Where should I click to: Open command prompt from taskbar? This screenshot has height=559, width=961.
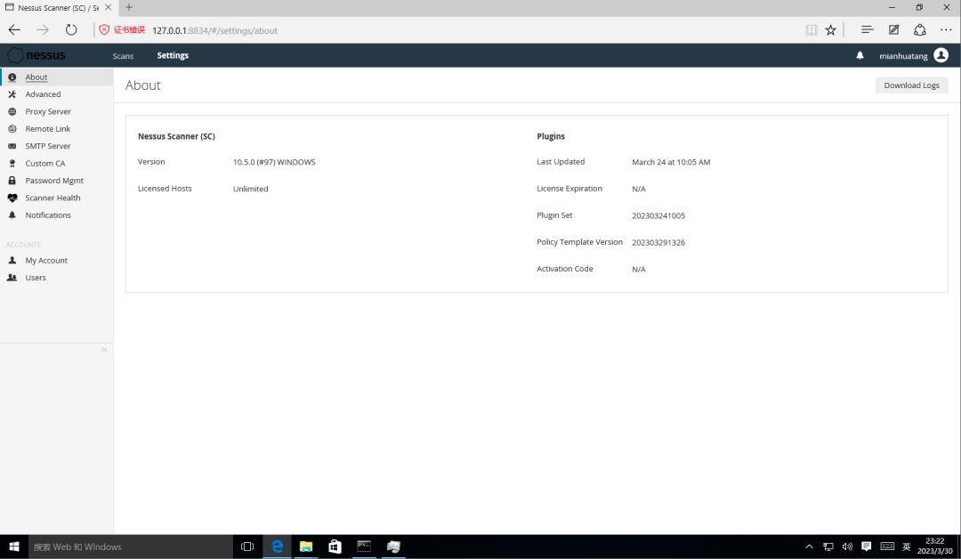click(x=364, y=547)
